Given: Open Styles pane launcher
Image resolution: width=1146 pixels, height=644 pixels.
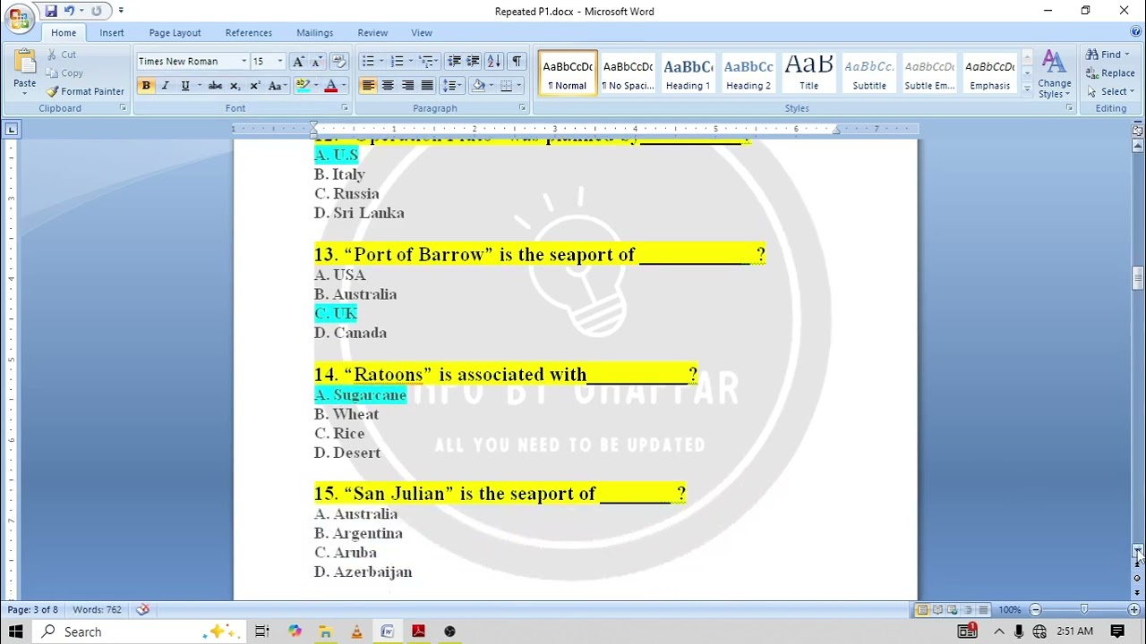Looking at the screenshot, I should pos(1068,108).
